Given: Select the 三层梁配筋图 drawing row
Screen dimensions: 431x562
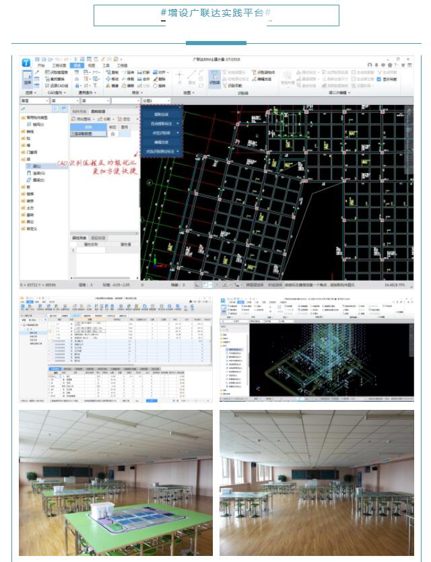Looking at the screenshot, I should pyautogui.click(x=88, y=134).
